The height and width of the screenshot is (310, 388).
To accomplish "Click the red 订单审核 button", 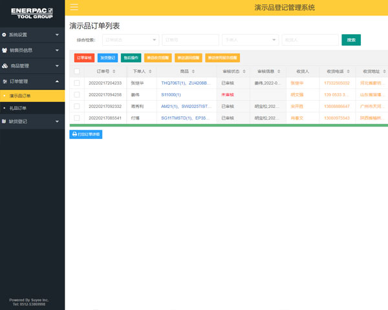I will pyautogui.click(x=84, y=58).
